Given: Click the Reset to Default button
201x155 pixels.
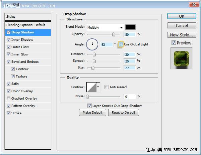Looking at the screenshot, I should [x=123, y=113].
